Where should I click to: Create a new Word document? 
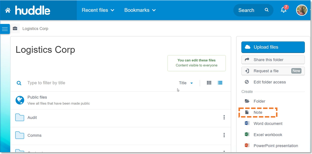point(268,123)
